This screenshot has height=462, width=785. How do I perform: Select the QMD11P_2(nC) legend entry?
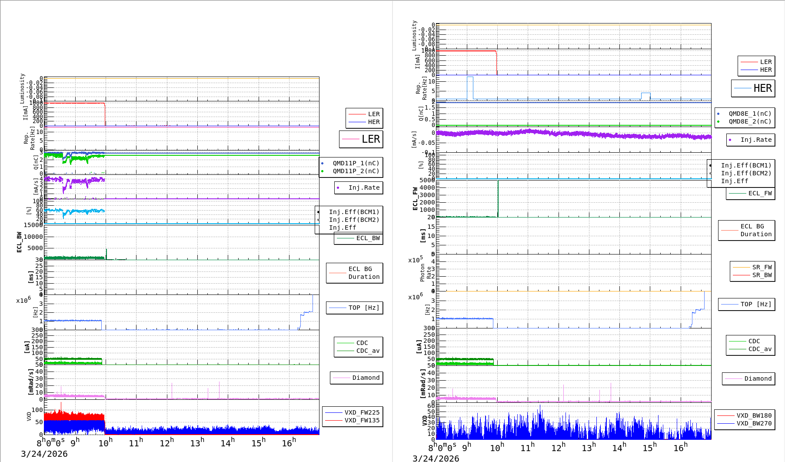click(356, 171)
